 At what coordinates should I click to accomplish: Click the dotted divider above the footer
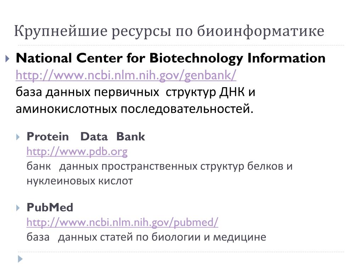[181, 252]
